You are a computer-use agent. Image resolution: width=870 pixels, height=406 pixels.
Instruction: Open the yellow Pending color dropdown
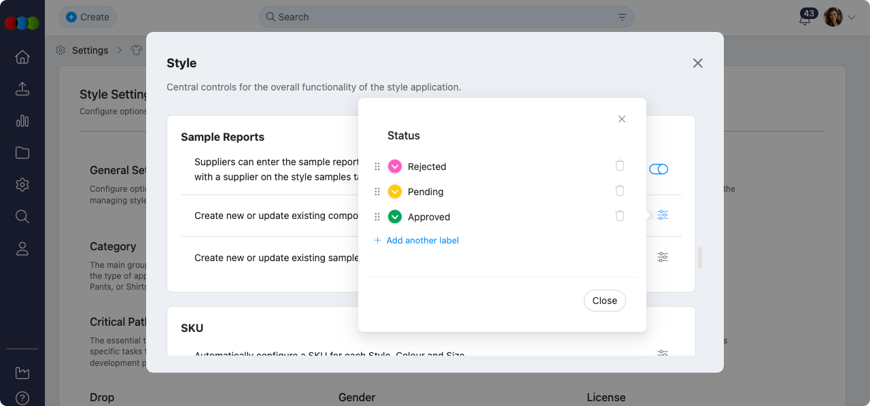pyautogui.click(x=395, y=192)
